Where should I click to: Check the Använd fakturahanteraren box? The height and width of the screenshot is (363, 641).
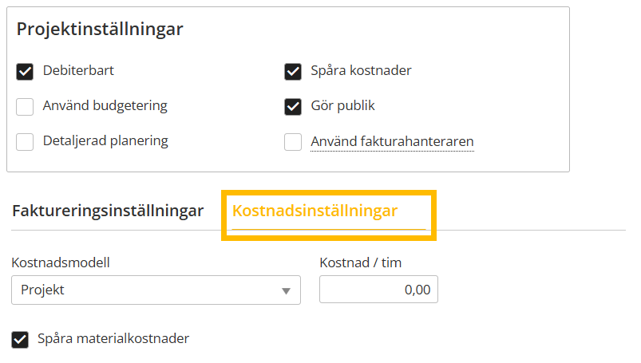(x=293, y=142)
